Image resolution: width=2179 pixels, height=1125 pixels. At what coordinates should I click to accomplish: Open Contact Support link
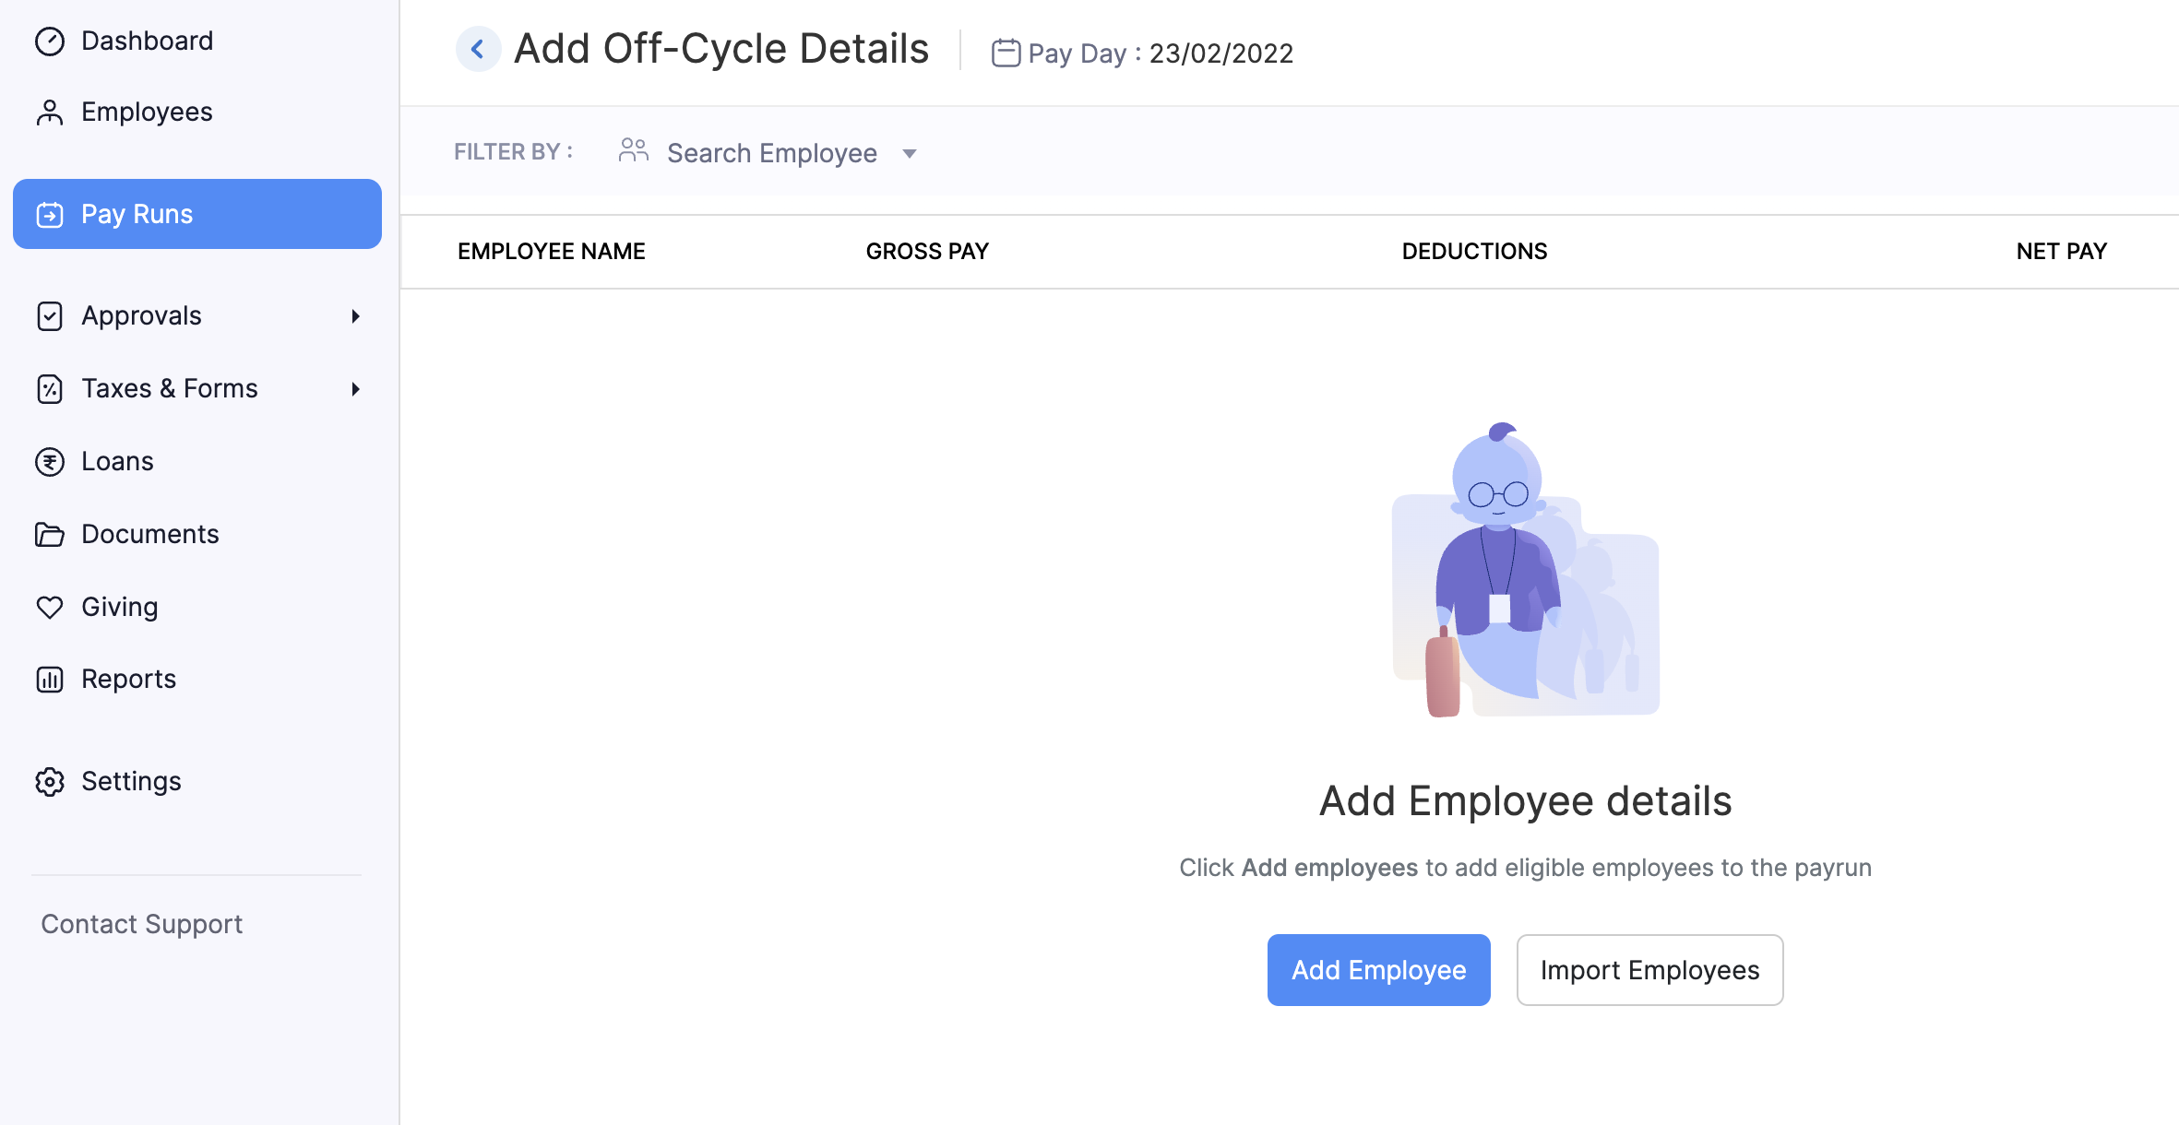click(x=140, y=923)
